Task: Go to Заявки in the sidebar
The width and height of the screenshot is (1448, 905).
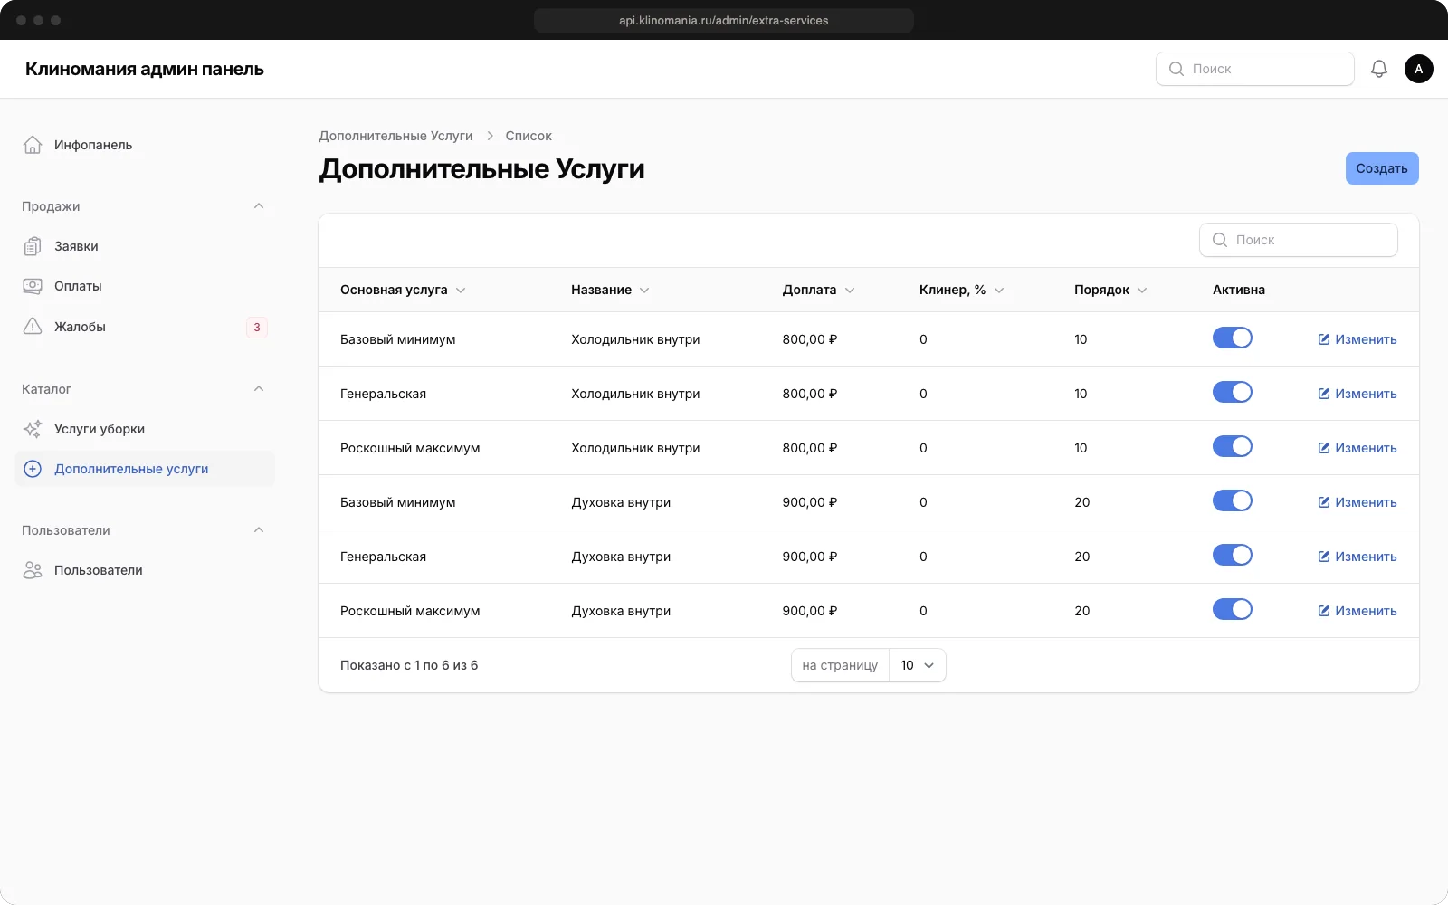Action: click(x=145, y=246)
